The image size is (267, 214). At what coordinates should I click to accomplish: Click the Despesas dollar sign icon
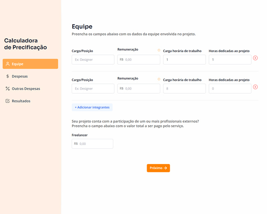[x=7, y=76]
